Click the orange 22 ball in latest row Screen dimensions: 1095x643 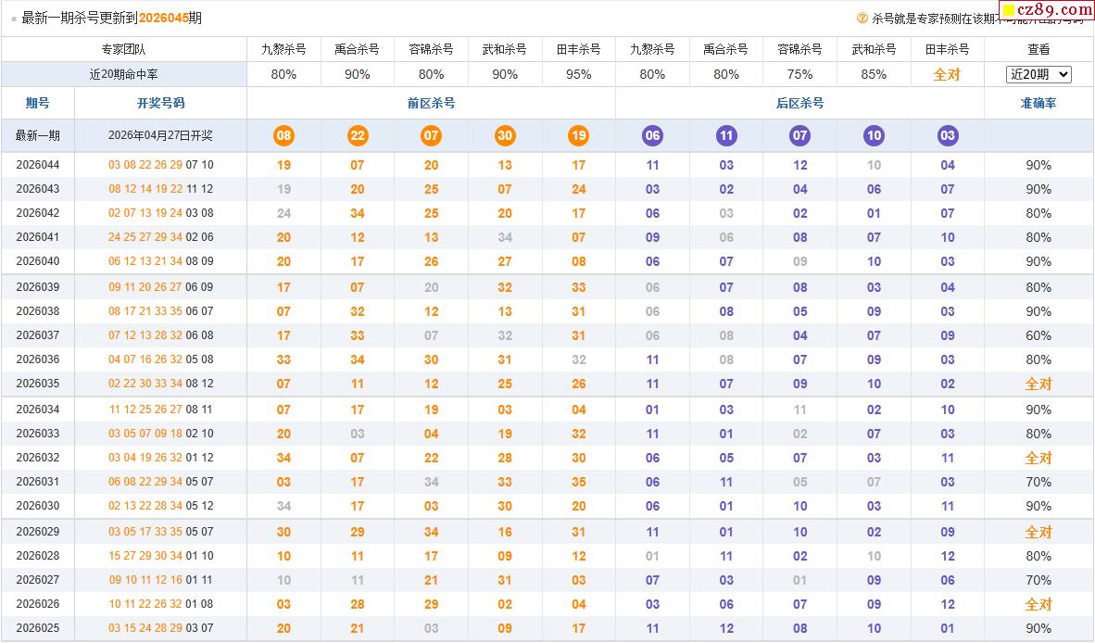click(x=358, y=136)
